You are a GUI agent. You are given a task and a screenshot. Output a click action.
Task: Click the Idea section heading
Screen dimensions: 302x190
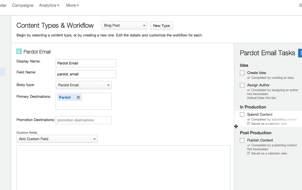pyautogui.click(x=244, y=65)
